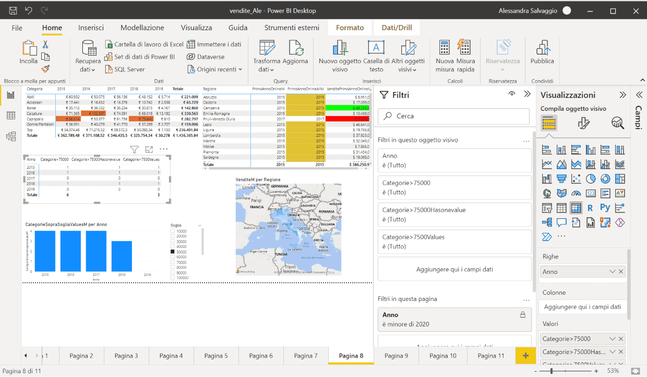The image size is (647, 377).
Task: Select the funnel chart visual icon
Action: pos(562,178)
